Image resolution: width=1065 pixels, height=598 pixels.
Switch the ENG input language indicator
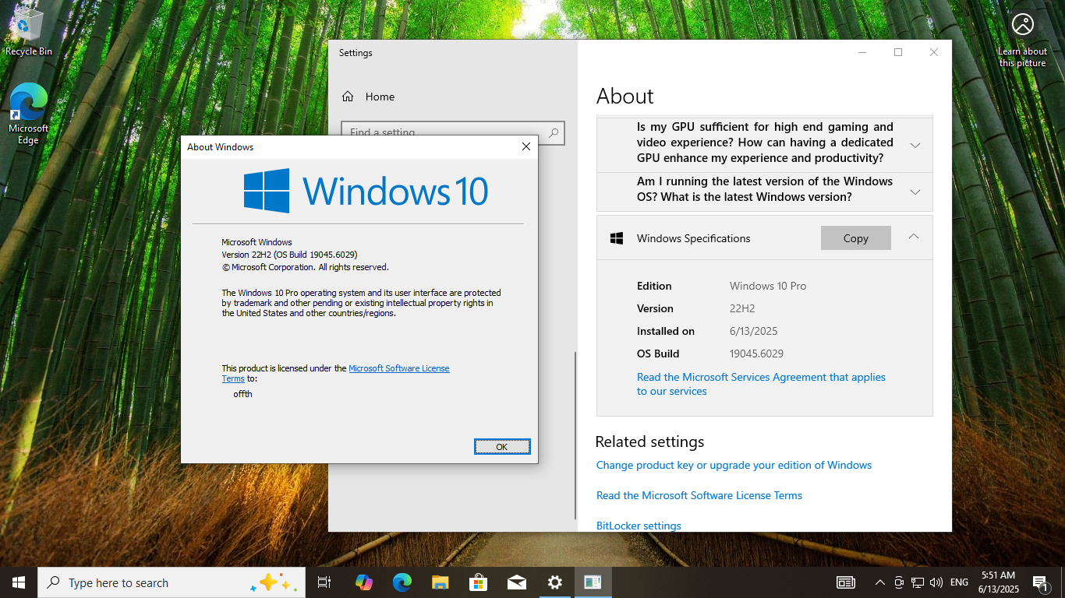[960, 582]
